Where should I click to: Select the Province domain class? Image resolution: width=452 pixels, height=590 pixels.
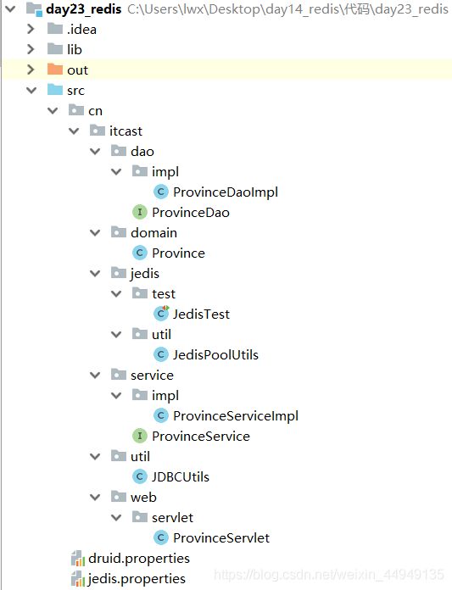pyautogui.click(x=178, y=253)
